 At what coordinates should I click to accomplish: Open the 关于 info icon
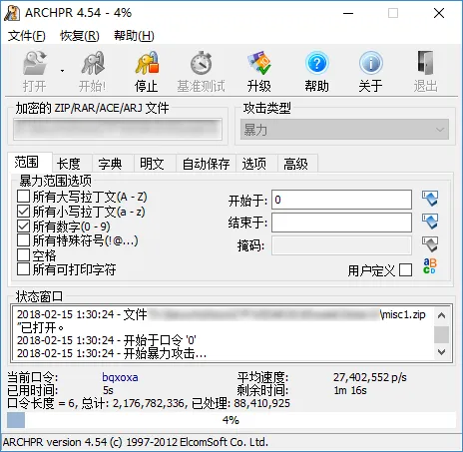pyautogui.click(x=371, y=63)
